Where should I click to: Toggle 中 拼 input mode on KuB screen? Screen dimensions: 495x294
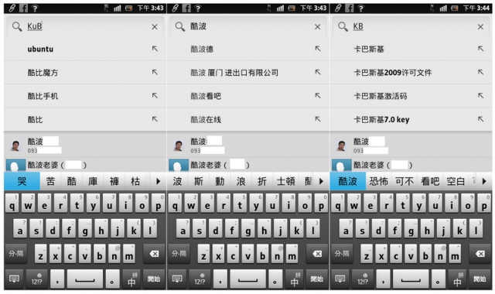pos(132,279)
